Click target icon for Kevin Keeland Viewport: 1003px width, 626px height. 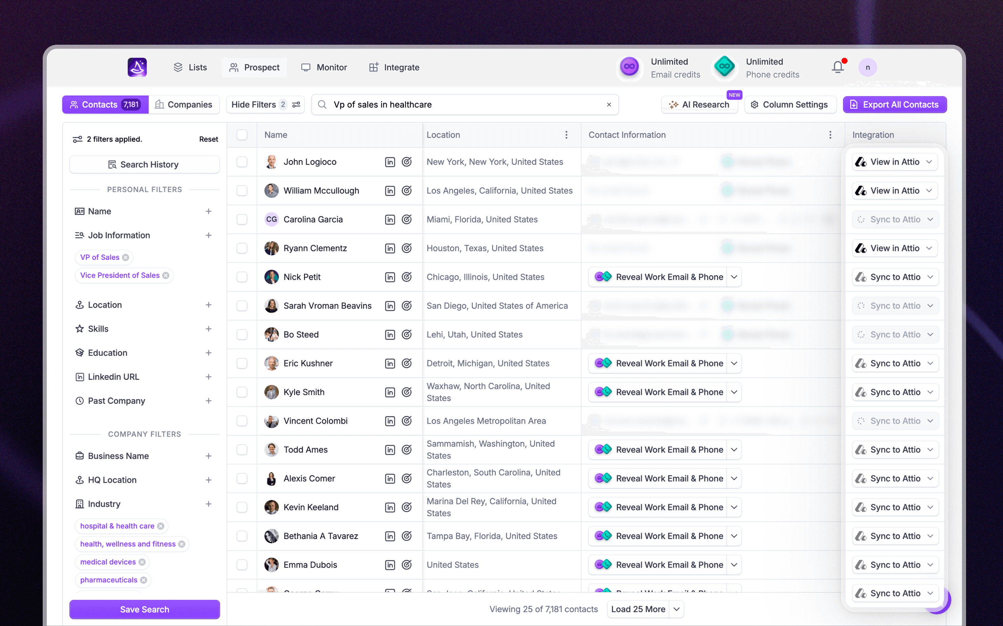pyautogui.click(x=407, y=507)
